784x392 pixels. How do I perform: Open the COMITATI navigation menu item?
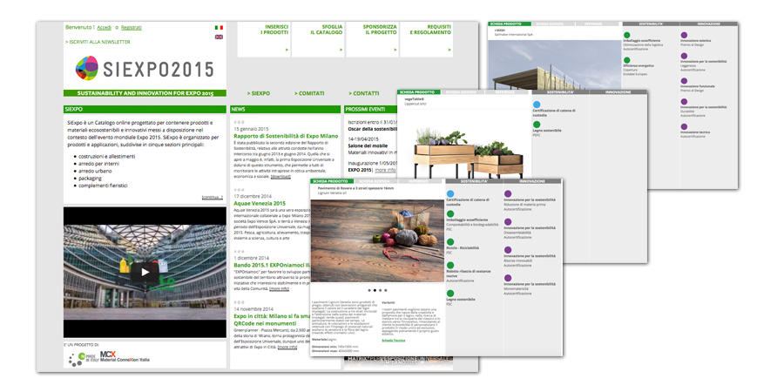pyautogui.click(x=309, y=93)
